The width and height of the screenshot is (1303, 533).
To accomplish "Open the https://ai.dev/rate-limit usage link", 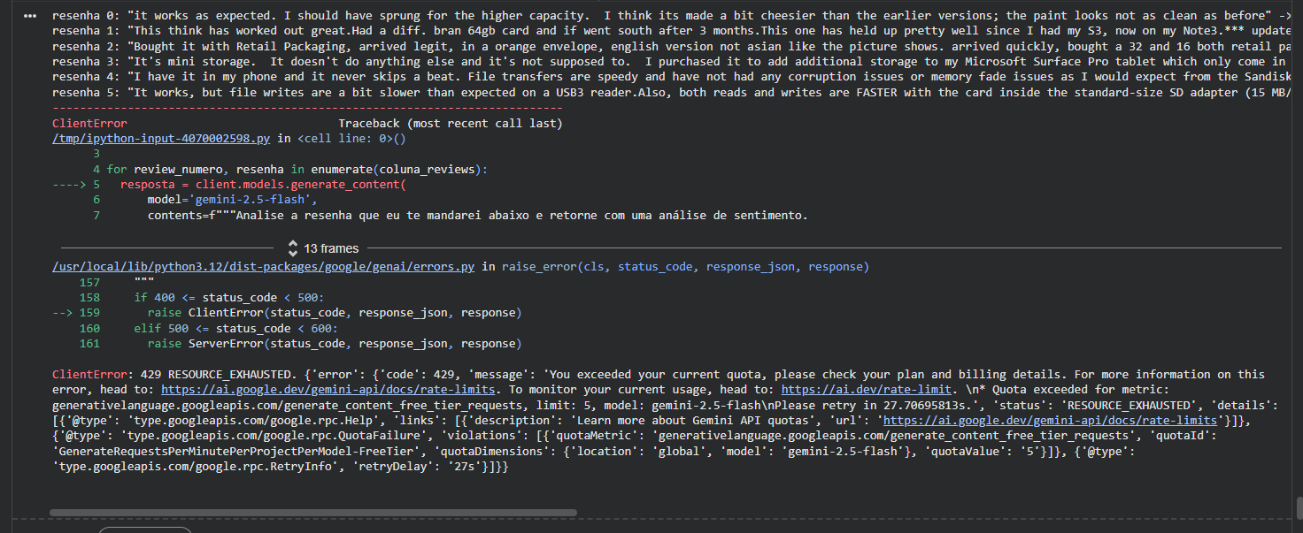I will point(867,389).
